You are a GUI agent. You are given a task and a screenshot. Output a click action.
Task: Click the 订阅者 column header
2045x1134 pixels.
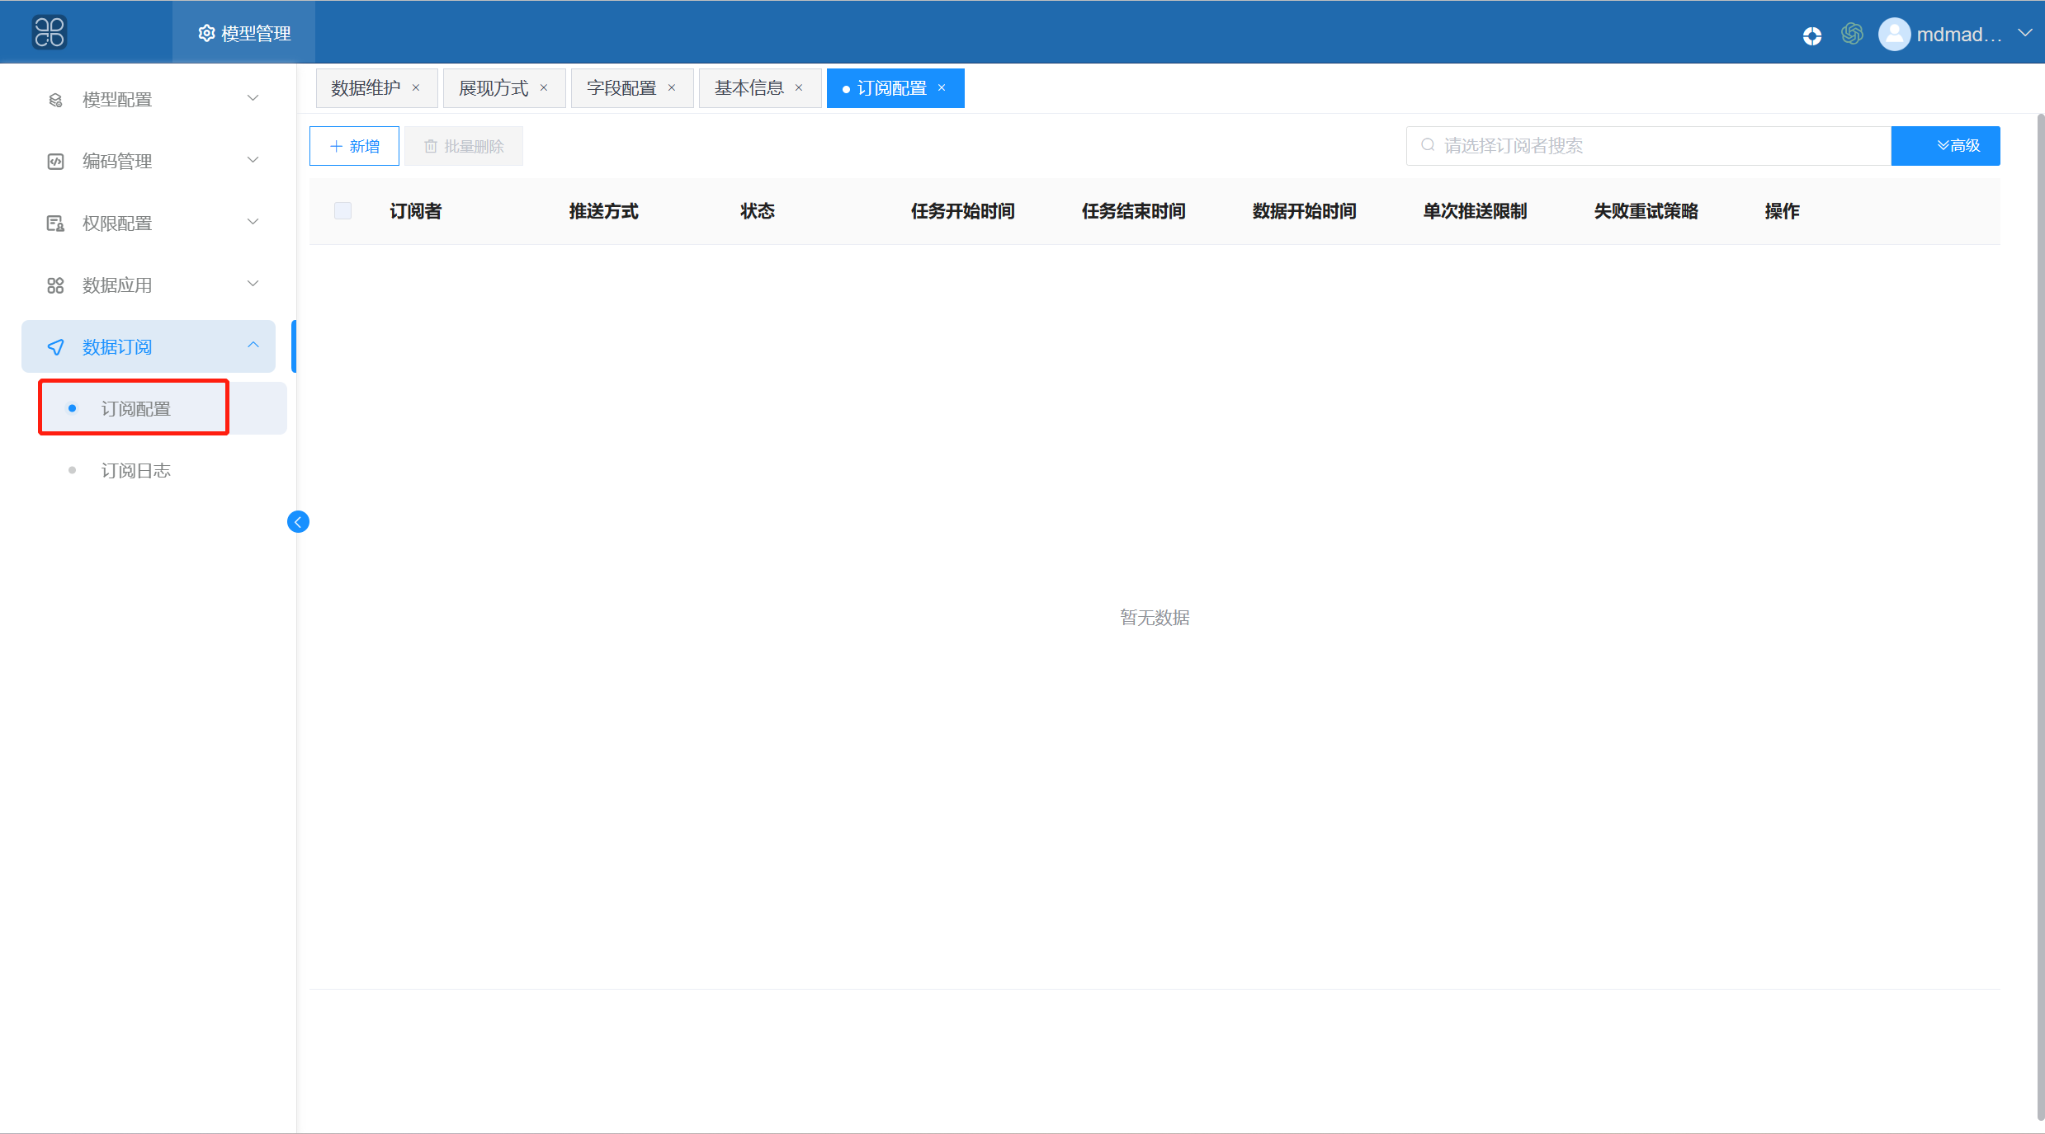pos(416,211)
